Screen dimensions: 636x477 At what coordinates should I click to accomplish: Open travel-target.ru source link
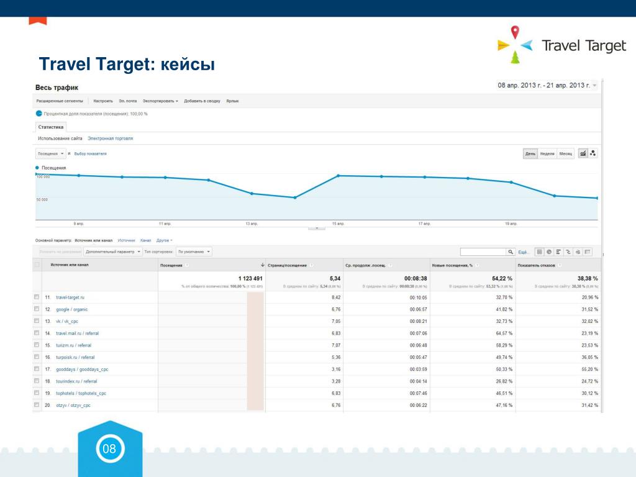point(70,298)
